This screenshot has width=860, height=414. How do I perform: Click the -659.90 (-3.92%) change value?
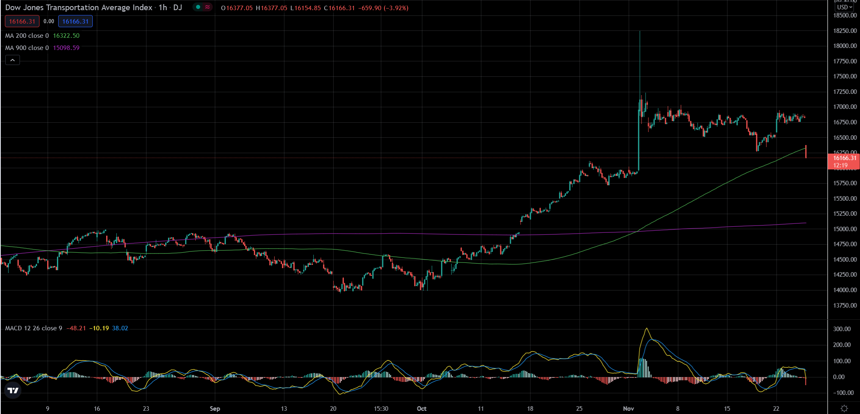[x=383, y=8]
